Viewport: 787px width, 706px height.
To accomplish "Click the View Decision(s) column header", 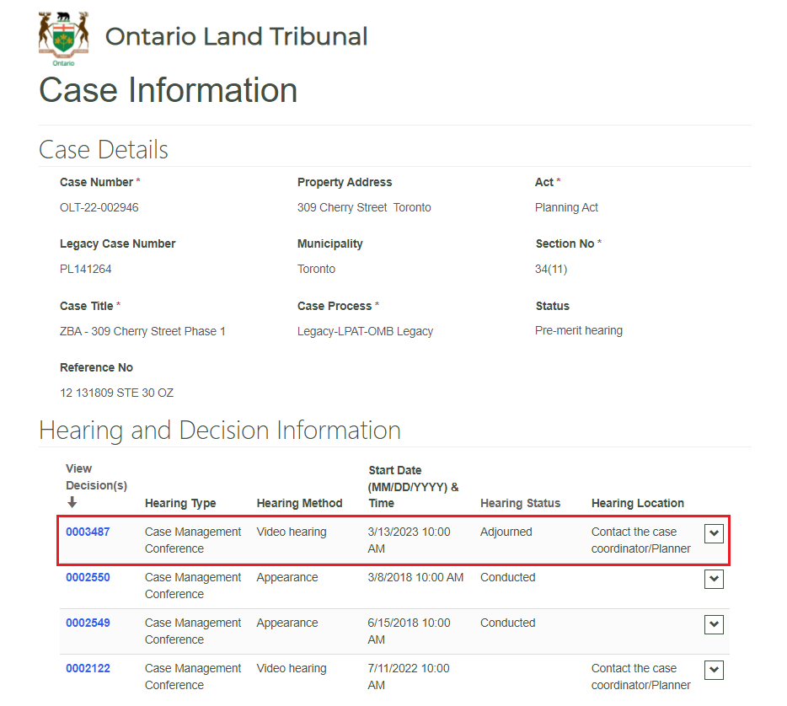I will [x=96, y=477].
